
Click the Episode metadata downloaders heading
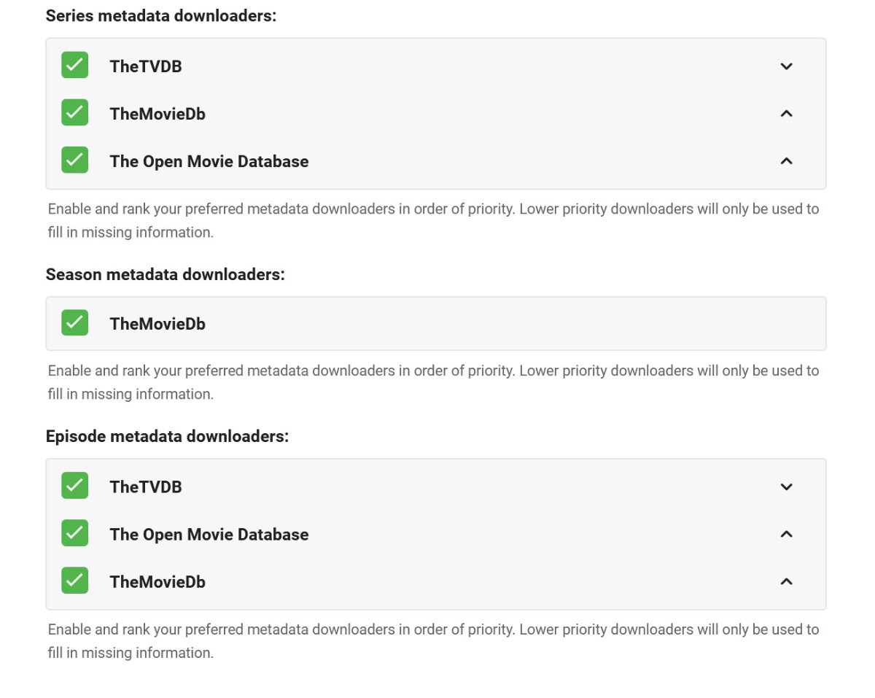point(167,436)
